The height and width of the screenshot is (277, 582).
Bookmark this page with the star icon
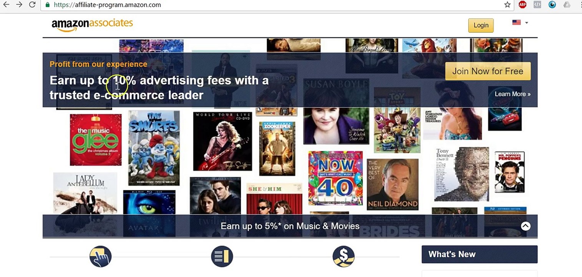507,5
